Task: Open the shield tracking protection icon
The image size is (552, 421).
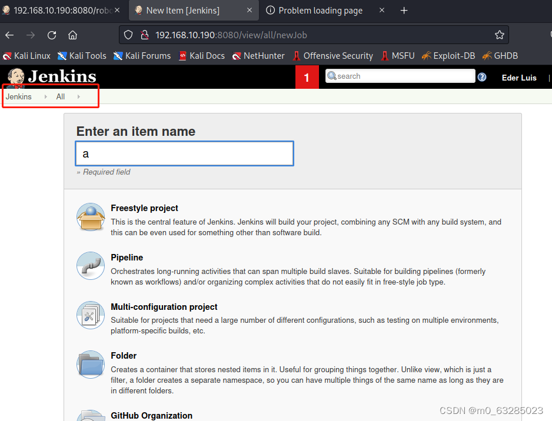Action: point(128,35)
